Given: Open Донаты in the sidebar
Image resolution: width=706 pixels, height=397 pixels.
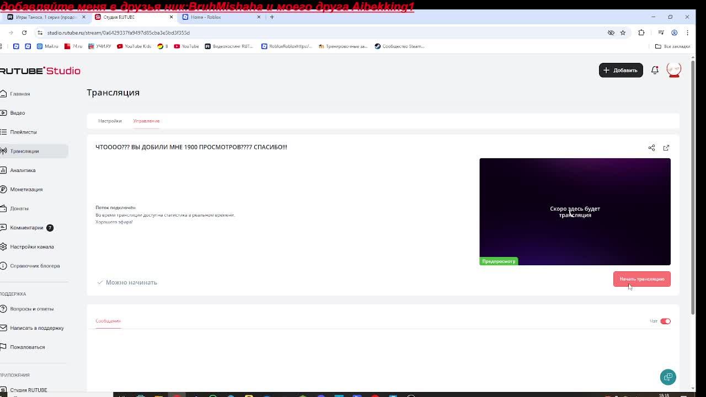Looking at the screenshot, I should pyautogui.click(x=19, y=208).
